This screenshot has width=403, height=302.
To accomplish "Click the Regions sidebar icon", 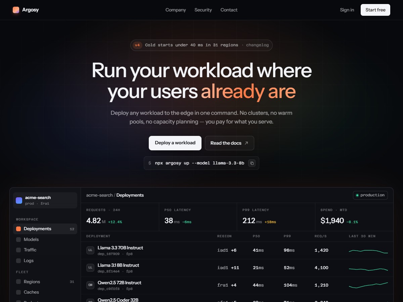I will pyautogui.click(x=18, y=282).
